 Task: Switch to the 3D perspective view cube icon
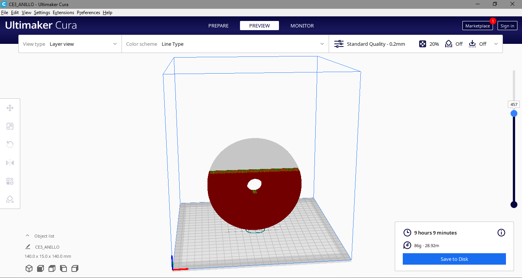tap(29, 268)
